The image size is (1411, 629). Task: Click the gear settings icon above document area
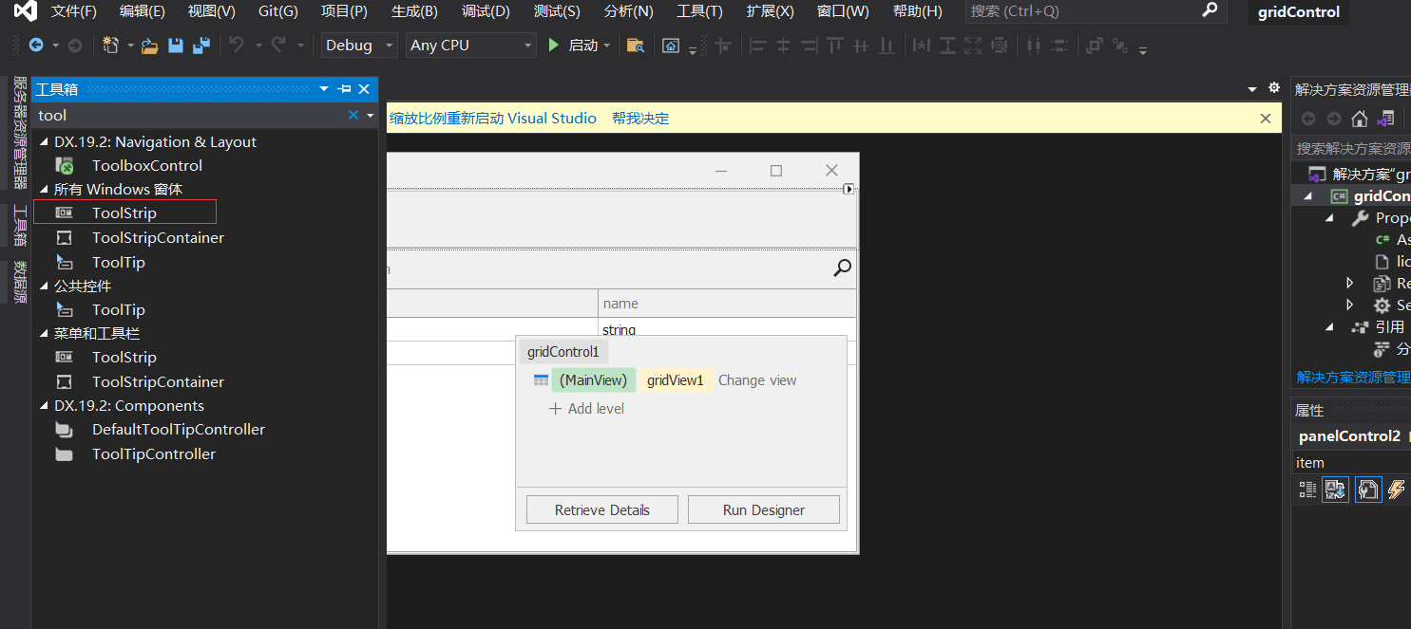pyautogui.click(x=1274, y=88)
